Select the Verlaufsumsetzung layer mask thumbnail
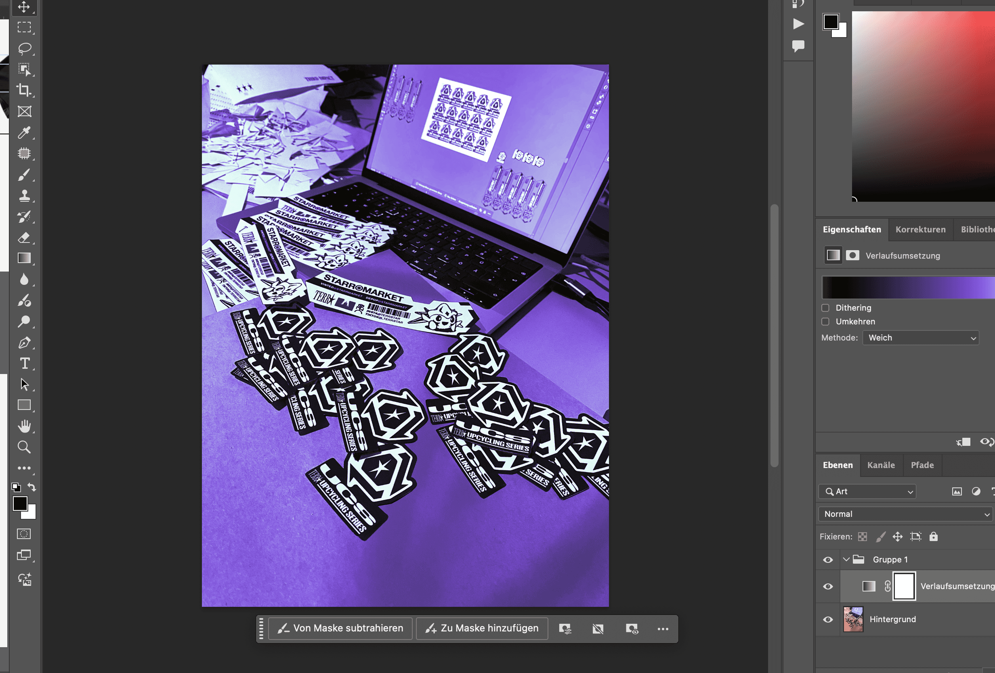The width and height of the screenshot is (995, 673). pos(904,587)
